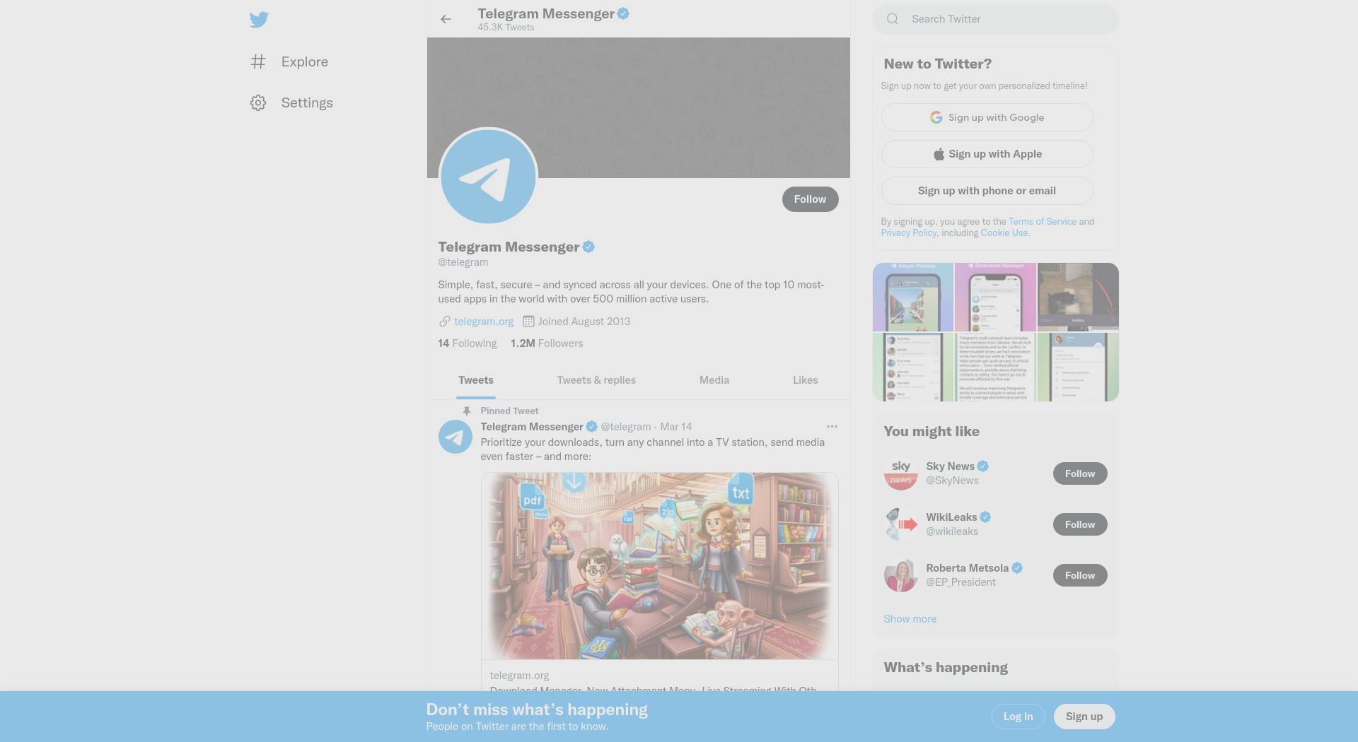Click the search magnifier icon
Screen dimensions: 1358x742
pos(893,19)
